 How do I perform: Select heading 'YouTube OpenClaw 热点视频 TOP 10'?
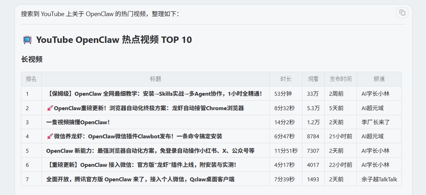pyautogui.click(x=114, y=40)
